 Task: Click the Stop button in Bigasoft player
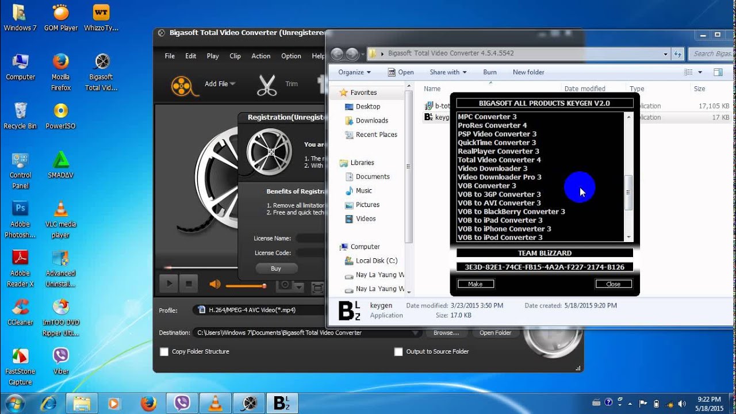[189, 283]
